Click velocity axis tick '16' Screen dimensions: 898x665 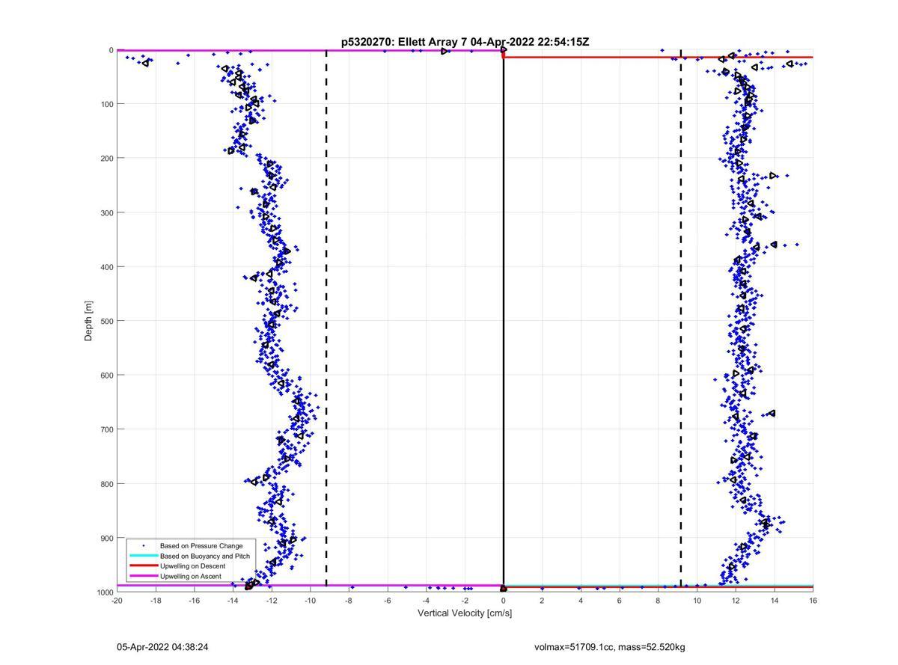813,601
